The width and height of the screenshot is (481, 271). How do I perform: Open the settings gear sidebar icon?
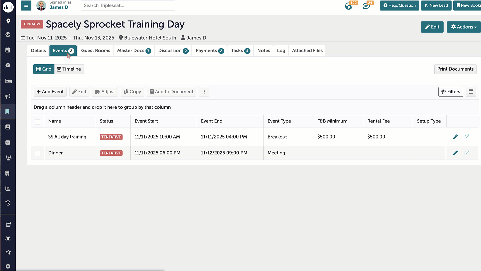click(x=8, y=266)
